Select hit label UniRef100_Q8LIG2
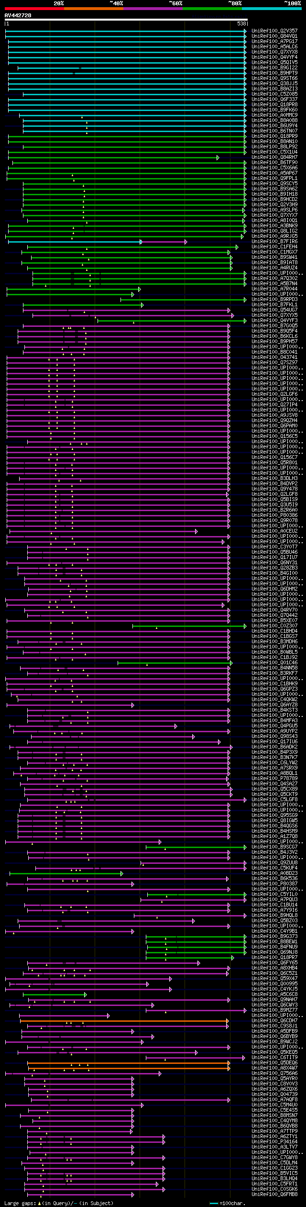This screenshot has width=306, height=1207. pyautogui.click(x=274, y=231)
